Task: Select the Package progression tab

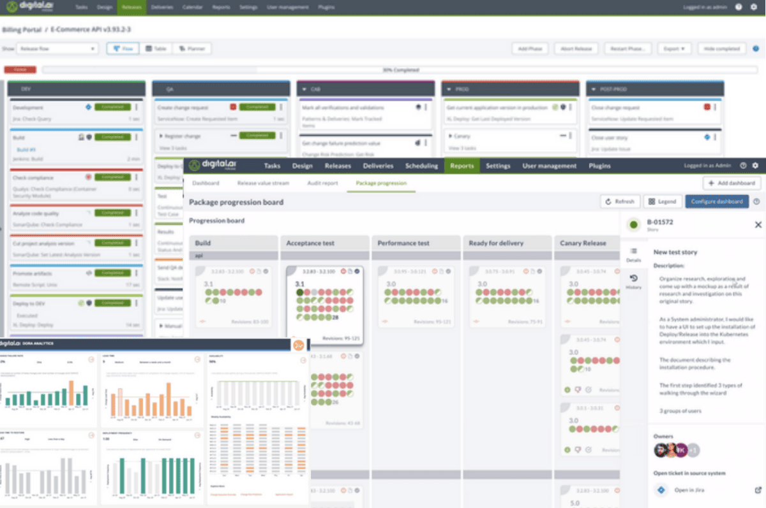Action: click(x=381, y=183)
